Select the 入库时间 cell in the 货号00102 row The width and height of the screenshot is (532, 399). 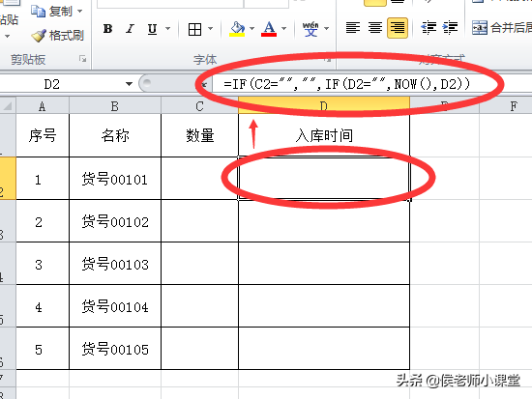pos(324,221)
